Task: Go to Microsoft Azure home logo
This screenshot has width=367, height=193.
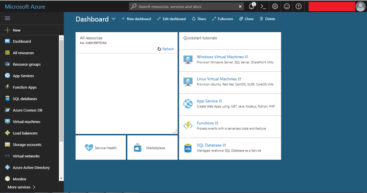Action: pos(25,6)
